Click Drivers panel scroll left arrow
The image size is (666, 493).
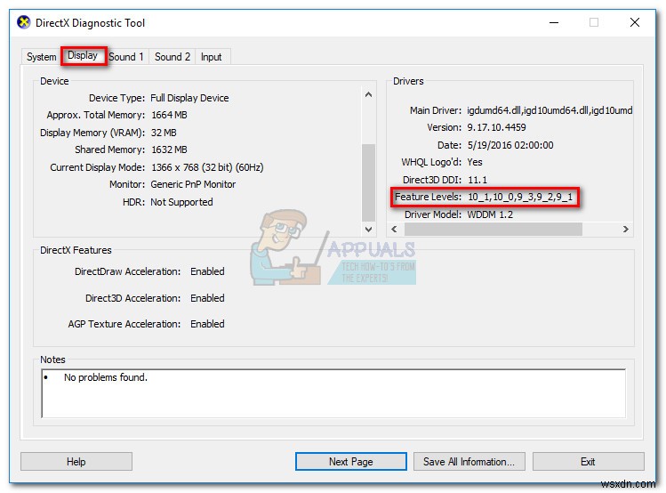point(394,230)
